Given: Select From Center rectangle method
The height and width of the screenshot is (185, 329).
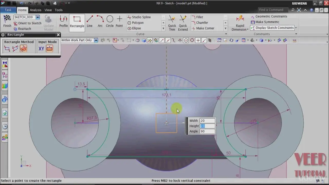Looking at the screenshot, I should point(23,49).
